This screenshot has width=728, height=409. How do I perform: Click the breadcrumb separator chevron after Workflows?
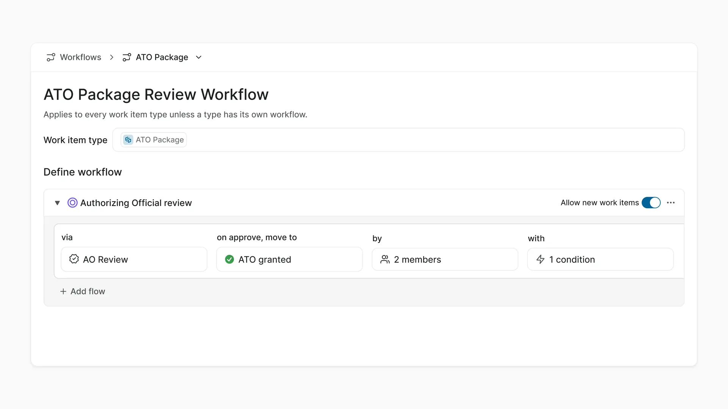pyautogui.click(x=111, y=57)
